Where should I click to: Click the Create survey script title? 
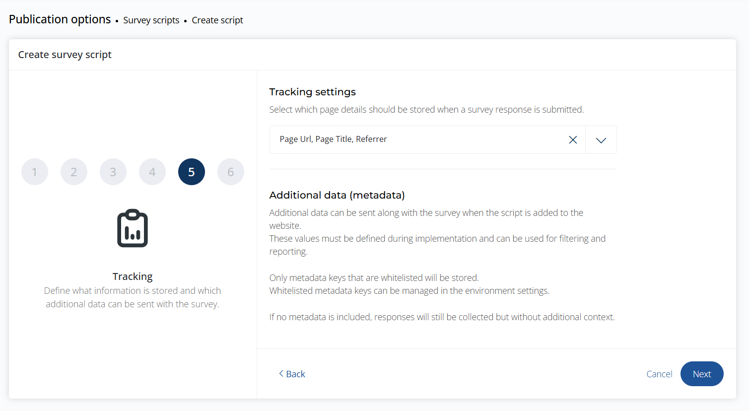point(65,55)
